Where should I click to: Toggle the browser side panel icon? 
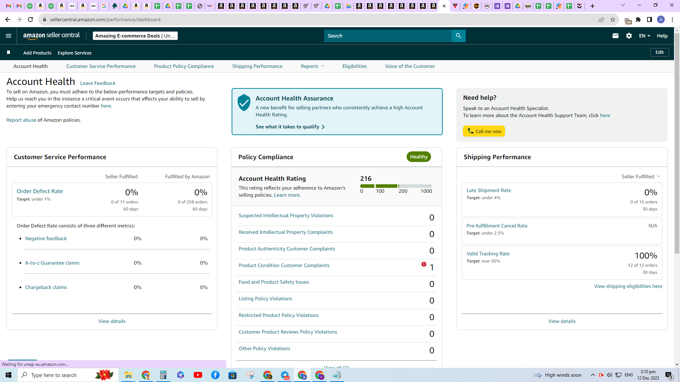point(650,19)
